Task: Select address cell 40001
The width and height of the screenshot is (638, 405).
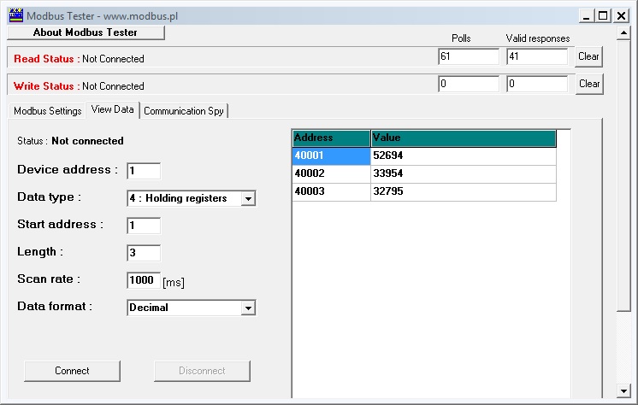Action: (x=331, y=156)
